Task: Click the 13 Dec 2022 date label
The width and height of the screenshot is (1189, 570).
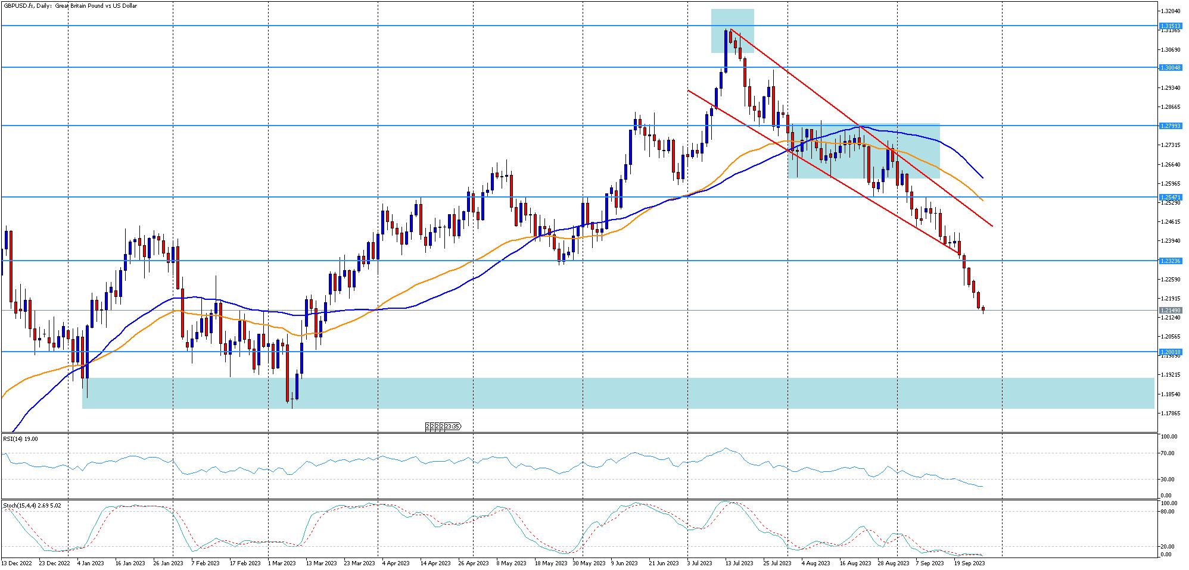Action: (x=17, y=563)
